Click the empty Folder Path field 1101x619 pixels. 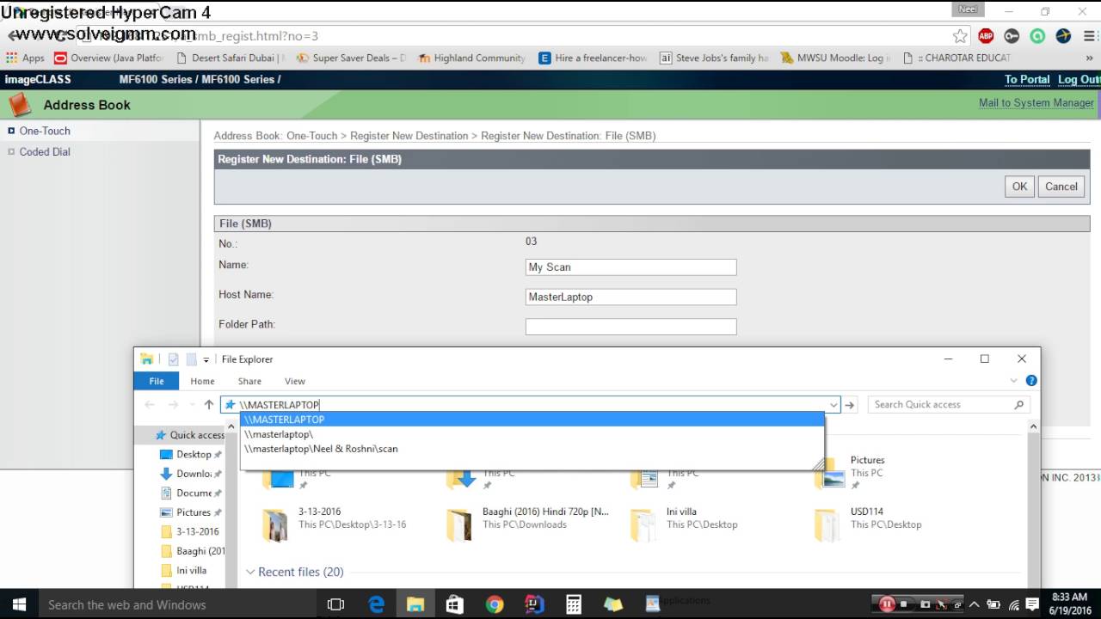630,327
